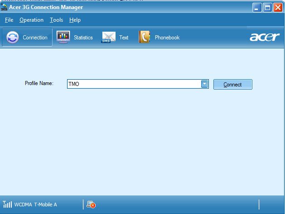The height and width of the screenshot is (214, 285).
Task: Click the Acer logo
Action: click(x=265, y=37)
